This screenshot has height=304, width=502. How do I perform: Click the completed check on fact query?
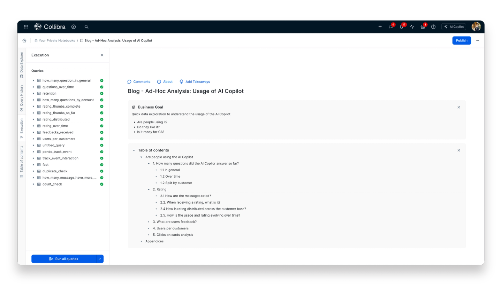click(101, 164)
